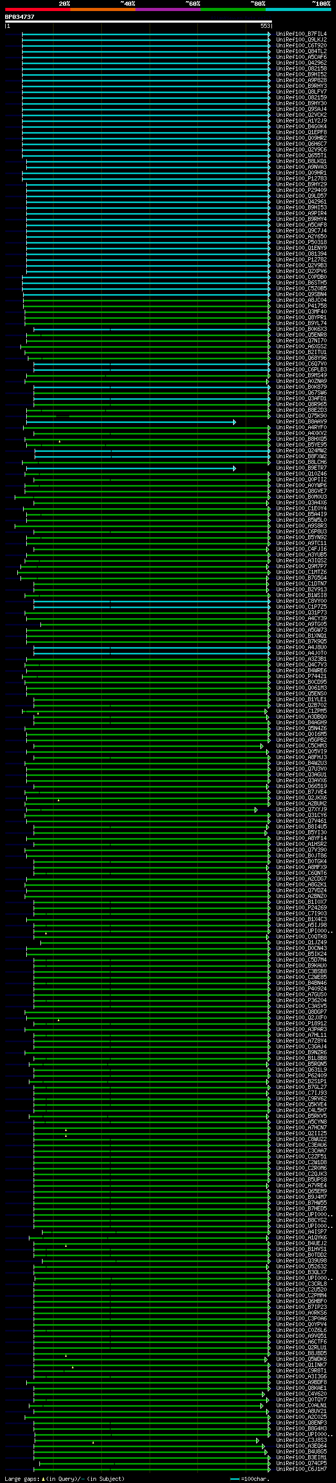The width and height of the screenshot is (336, 1483).
Task: Open hit UniRef100_C6T920
Action: coord(301,45)
